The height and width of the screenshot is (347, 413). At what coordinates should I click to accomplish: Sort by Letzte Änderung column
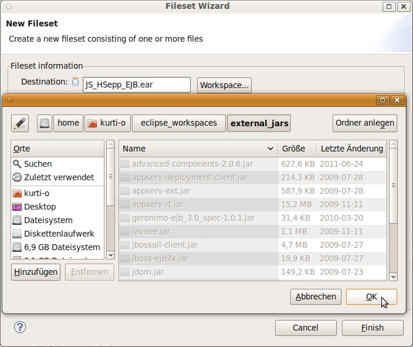tap(352, 149)
